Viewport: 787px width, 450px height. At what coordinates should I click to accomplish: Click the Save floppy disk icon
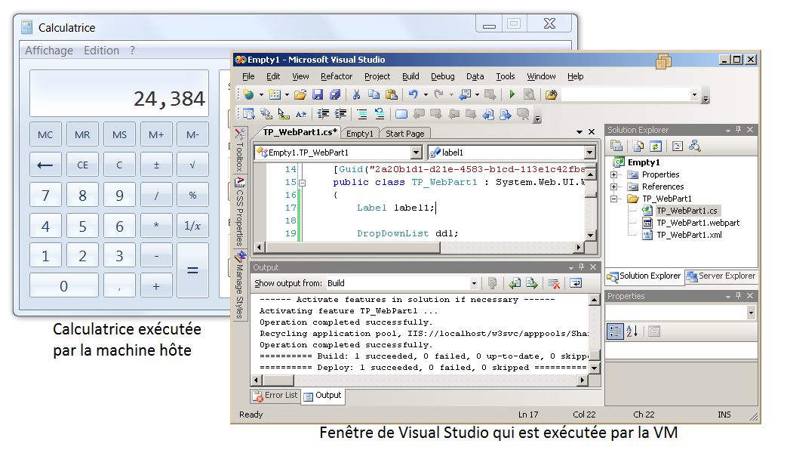tap(318, 94)
